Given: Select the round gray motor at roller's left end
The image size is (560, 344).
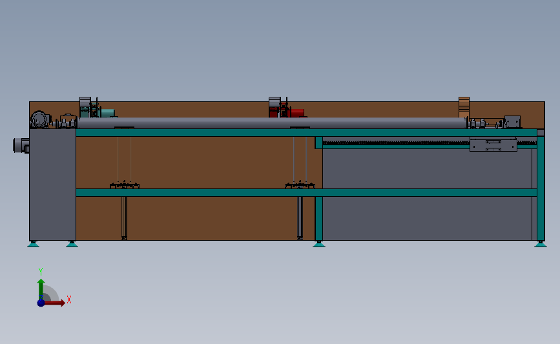Looking at the screenshot, I should 39,119.
